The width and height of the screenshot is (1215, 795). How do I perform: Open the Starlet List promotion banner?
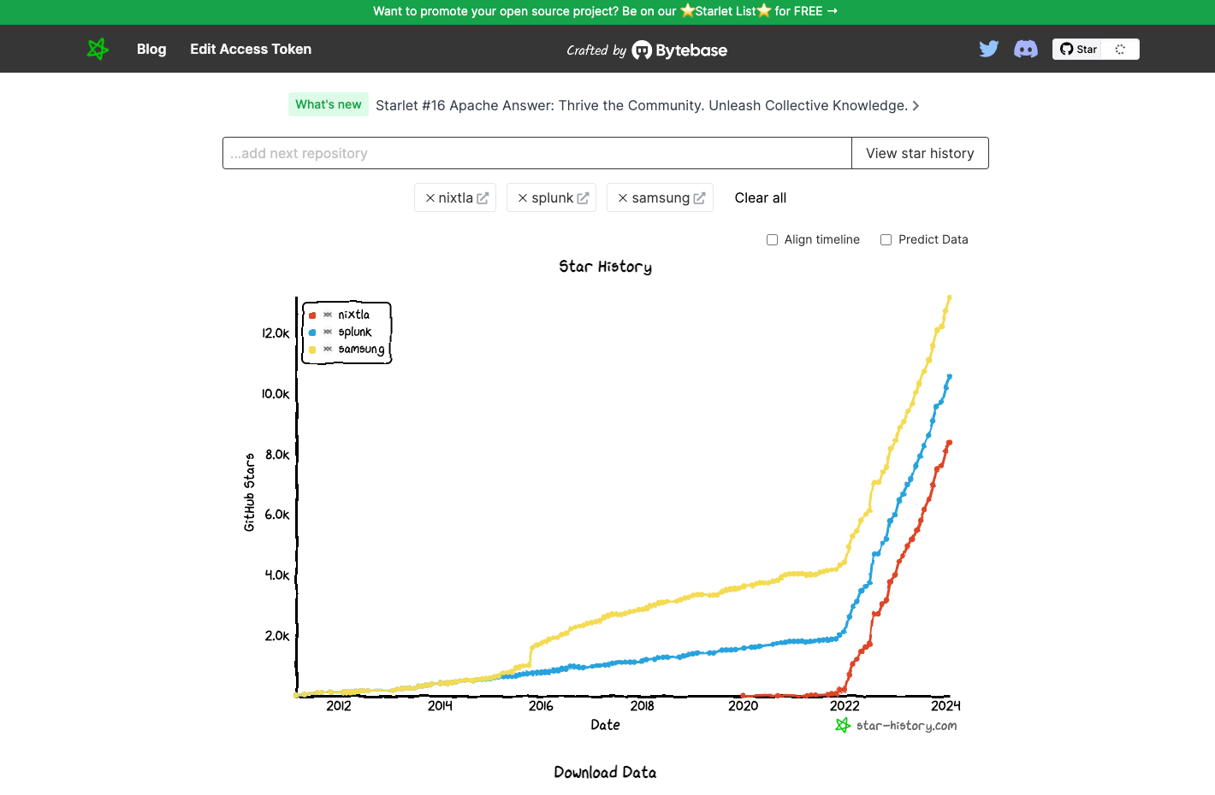tap(606, 11)
